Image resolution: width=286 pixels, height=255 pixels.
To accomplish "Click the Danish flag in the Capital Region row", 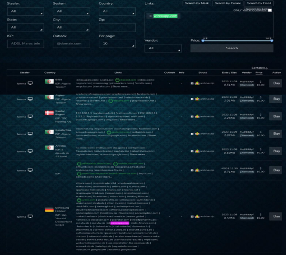I will click(x=49, y=113).
